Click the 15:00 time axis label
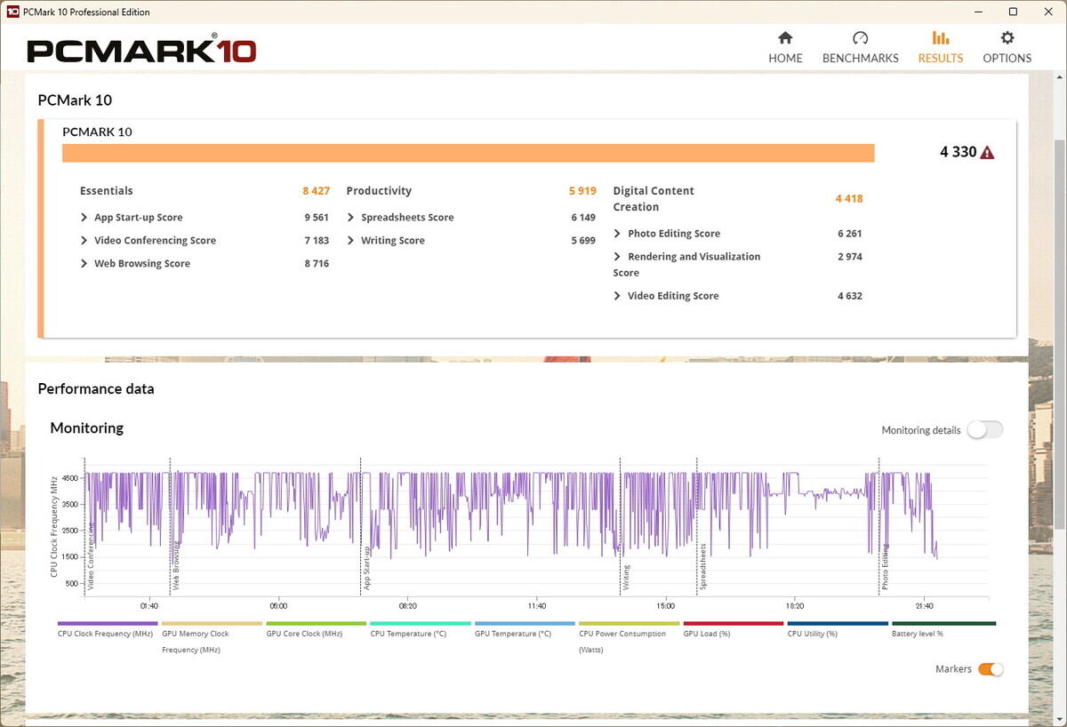This screenshot has height=727, width=1067. 665,606
